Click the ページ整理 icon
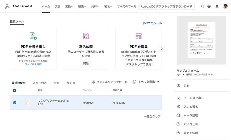 [178, 115]
